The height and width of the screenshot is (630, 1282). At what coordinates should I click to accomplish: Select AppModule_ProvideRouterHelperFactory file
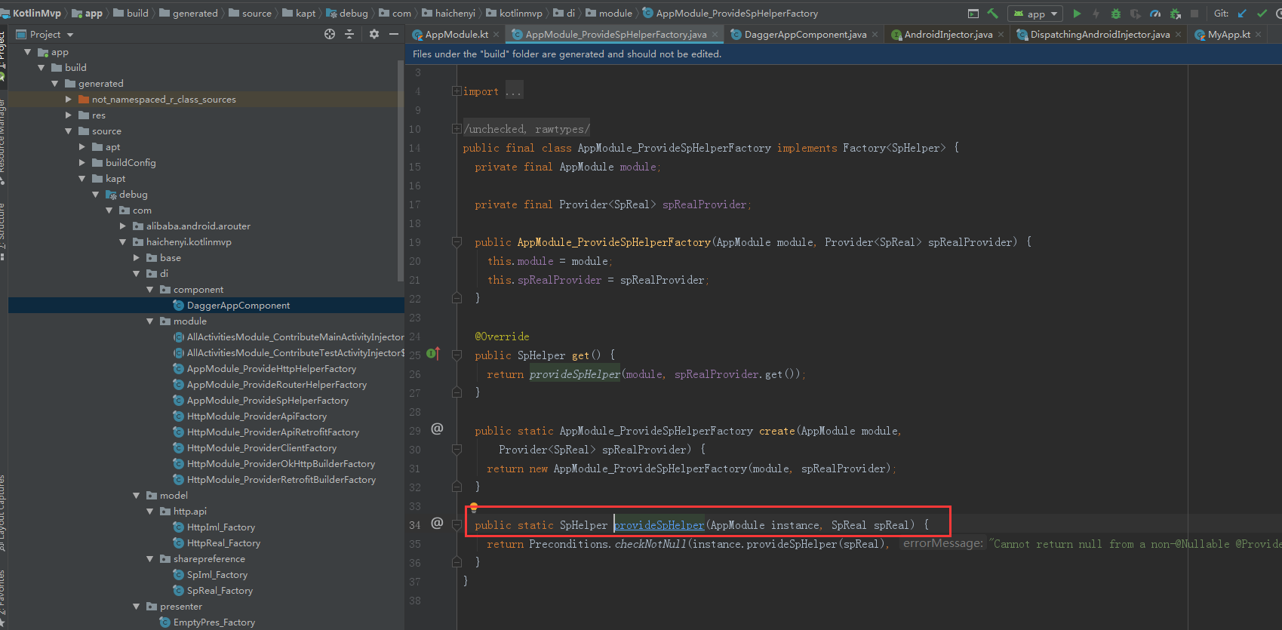click(x=277, y=384)
